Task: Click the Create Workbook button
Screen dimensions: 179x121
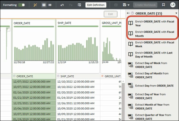Action: [x=145, y=5]
